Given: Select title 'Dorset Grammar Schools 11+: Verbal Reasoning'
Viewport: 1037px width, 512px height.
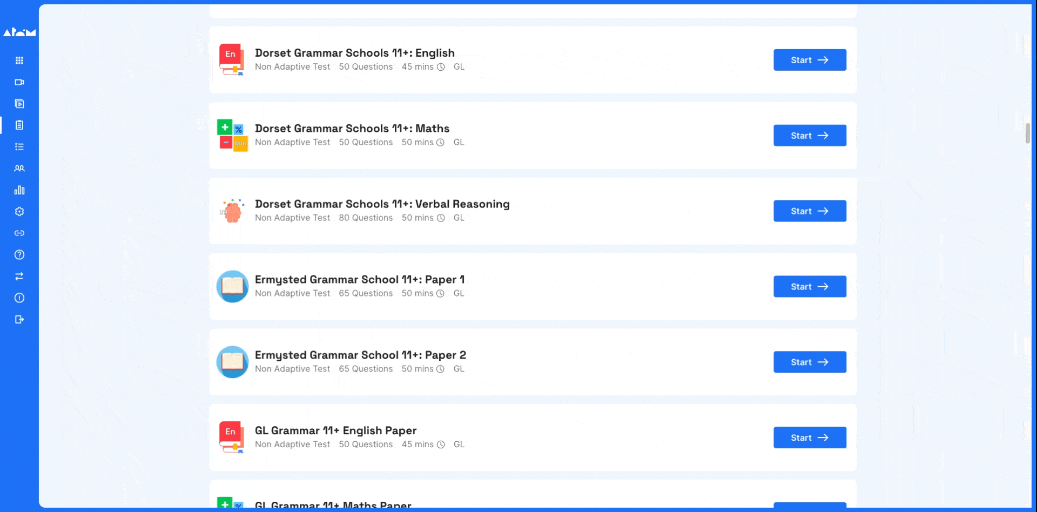Looking at the screenshot, I should point(382,204).
